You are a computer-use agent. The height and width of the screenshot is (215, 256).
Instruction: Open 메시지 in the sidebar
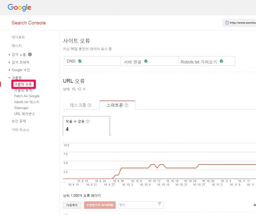(17, 46)
